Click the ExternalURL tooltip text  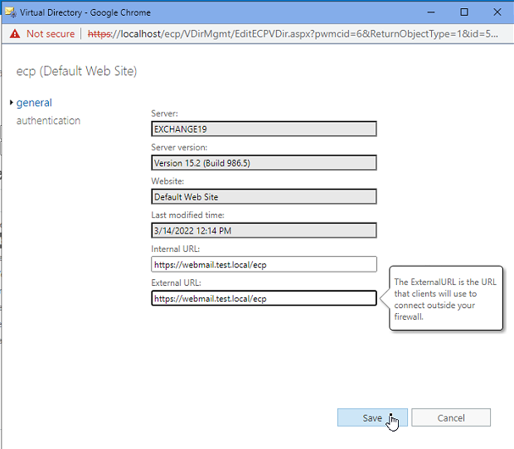pos(445,299)
